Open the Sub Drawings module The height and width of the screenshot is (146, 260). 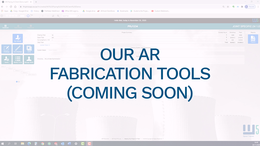tap(18, 49)
